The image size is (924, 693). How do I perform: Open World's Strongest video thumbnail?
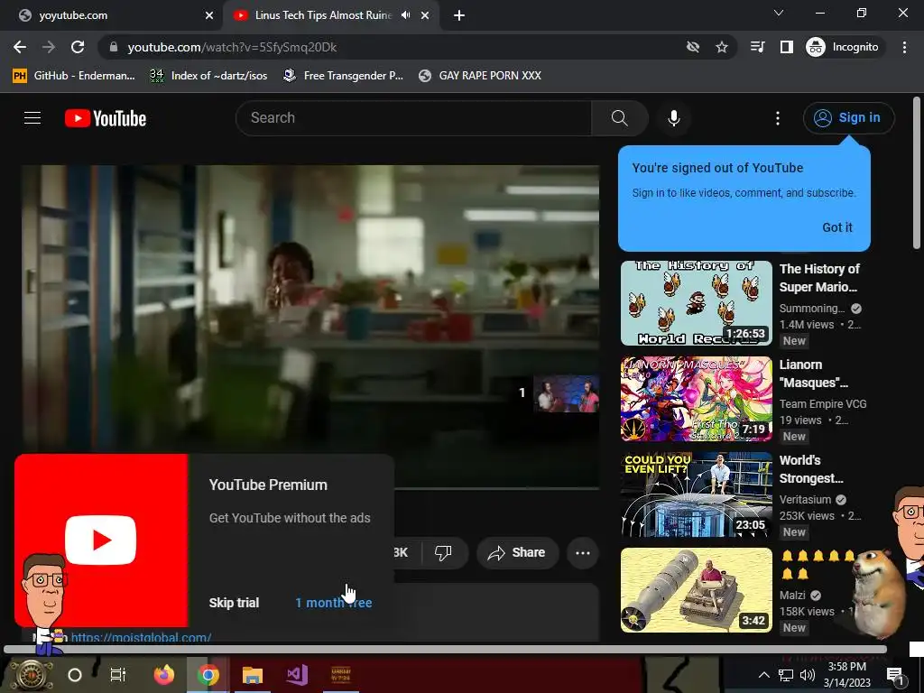(696, 494)
